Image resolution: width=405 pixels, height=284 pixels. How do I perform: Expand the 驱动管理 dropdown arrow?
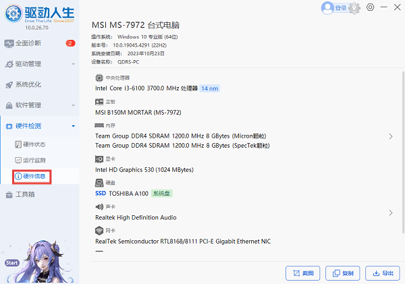coord(72,64)
